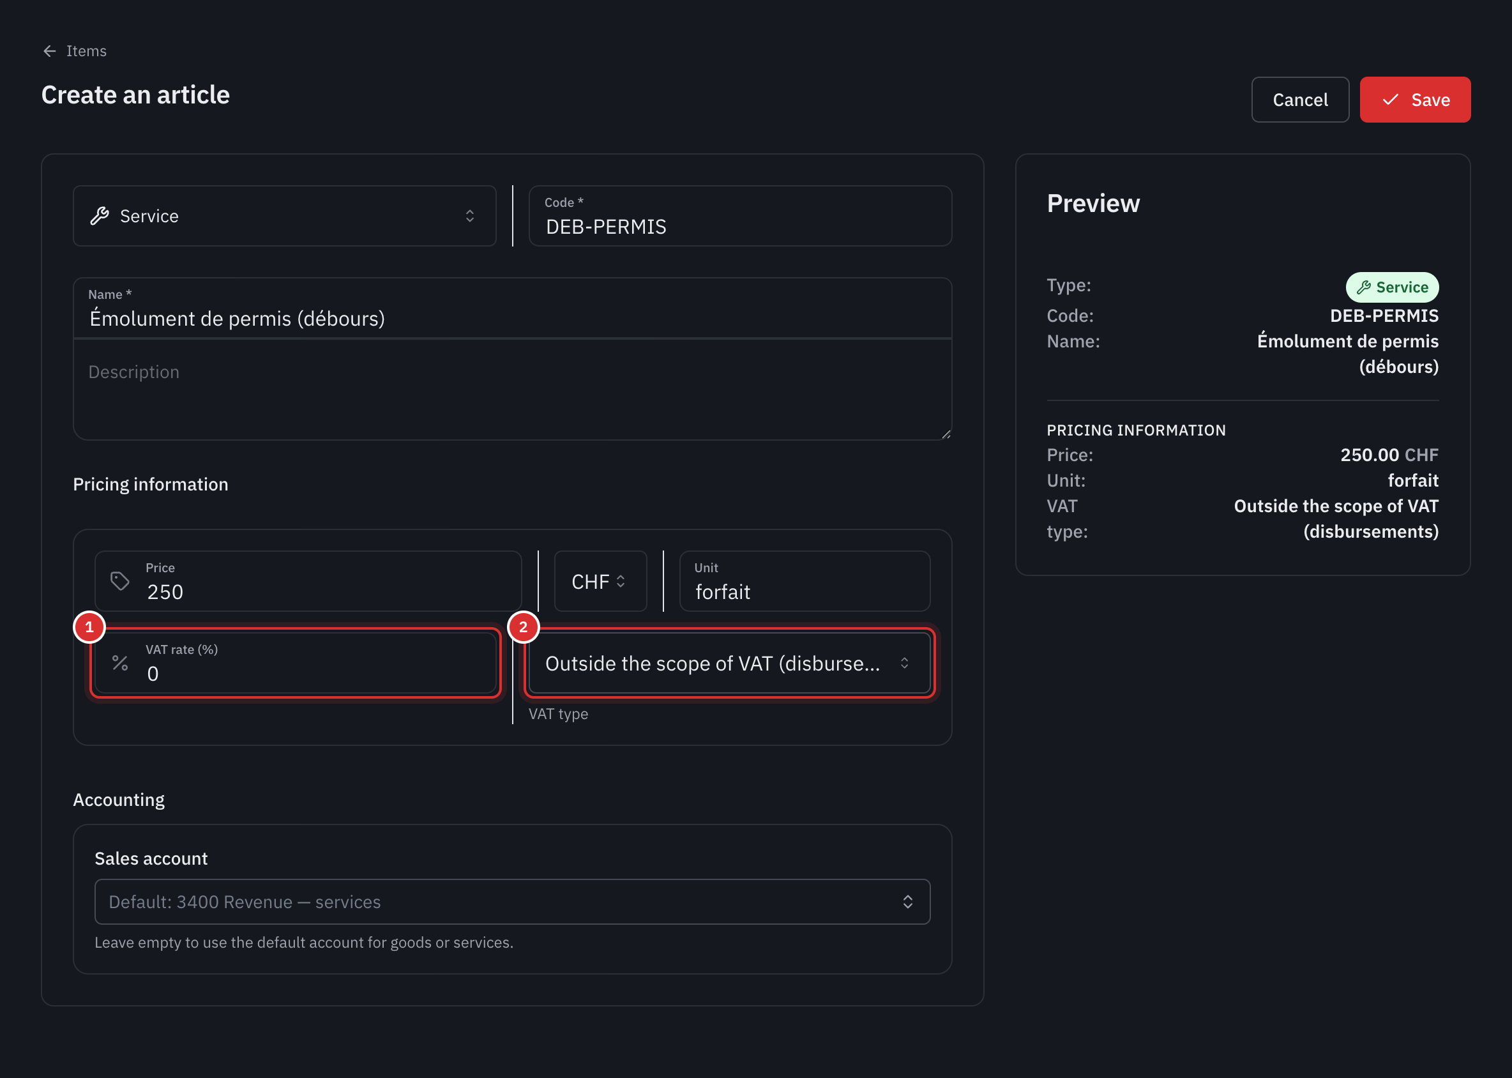
Task: Go back to the Items list
Action: click(74, 51)
